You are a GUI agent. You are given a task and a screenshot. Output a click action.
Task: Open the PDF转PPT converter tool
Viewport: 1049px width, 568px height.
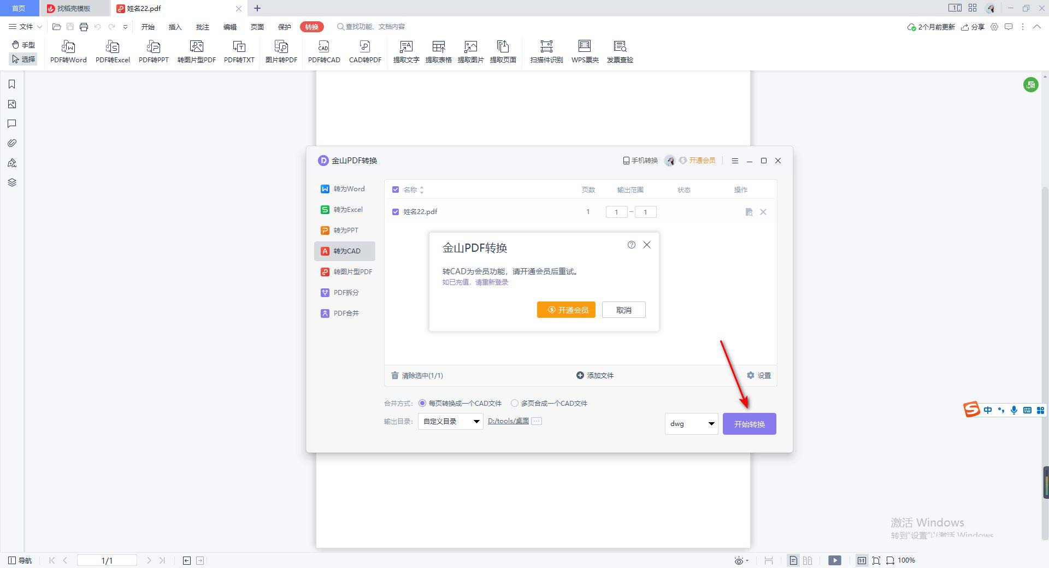click(x=154, y=52)
